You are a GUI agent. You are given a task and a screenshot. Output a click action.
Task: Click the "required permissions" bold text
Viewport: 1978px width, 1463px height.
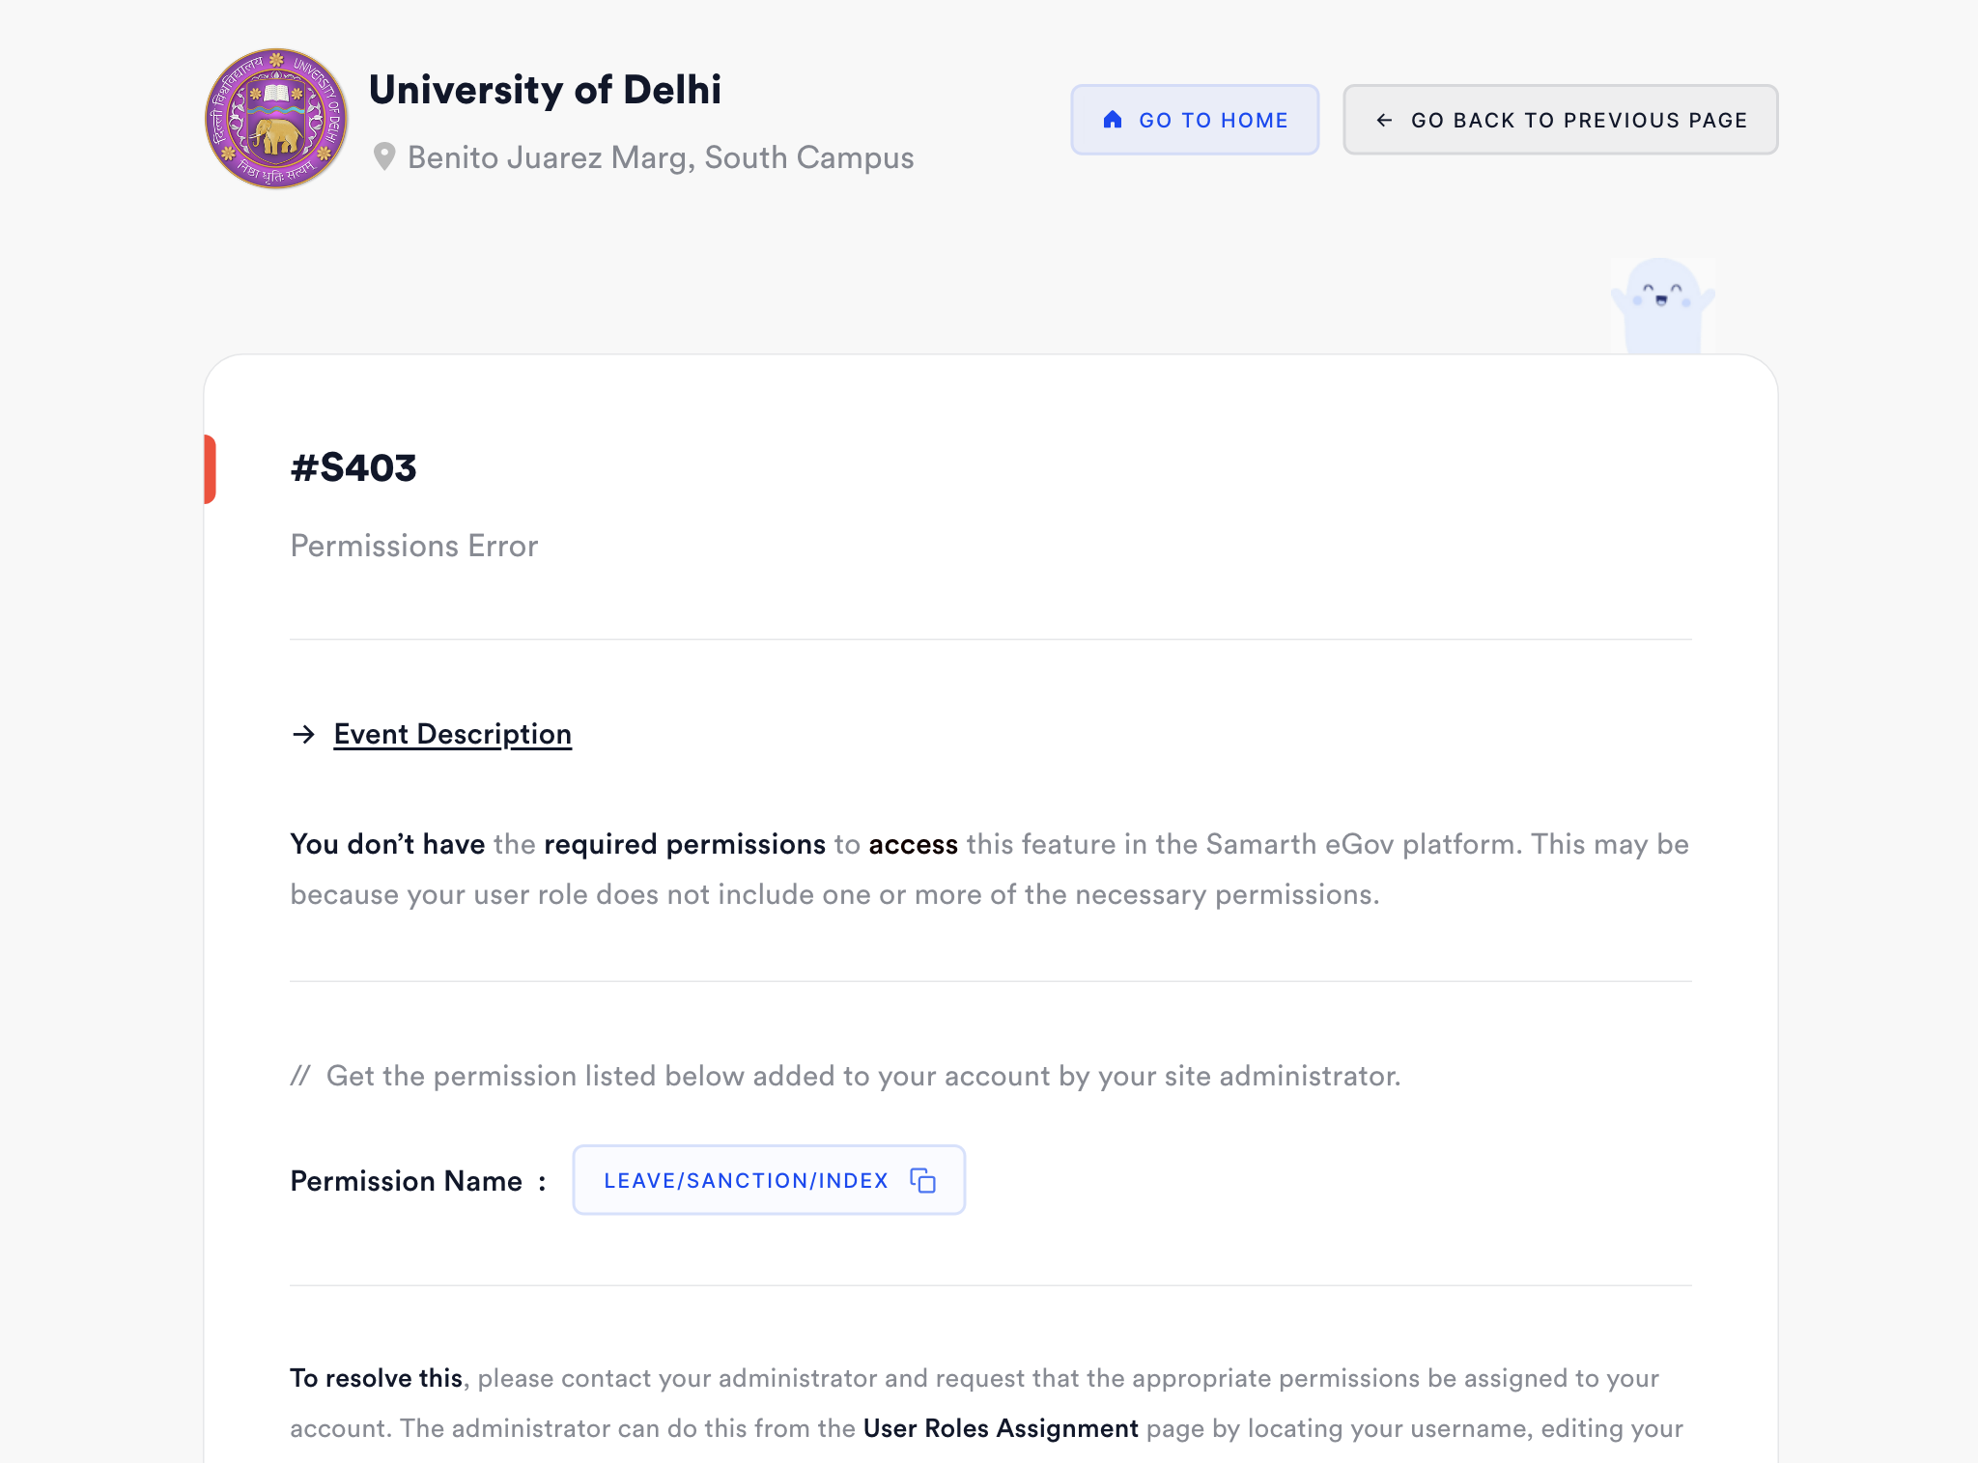point(685,844)
